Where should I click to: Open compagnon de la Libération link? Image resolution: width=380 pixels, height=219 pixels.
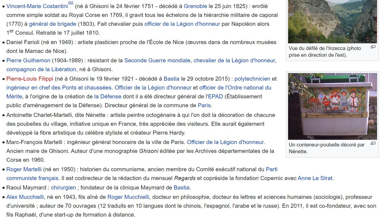tap(41, 69)
